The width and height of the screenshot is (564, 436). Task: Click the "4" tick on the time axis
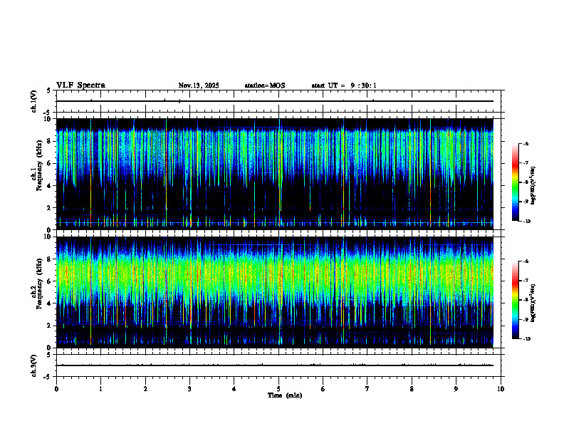point(234,389)
